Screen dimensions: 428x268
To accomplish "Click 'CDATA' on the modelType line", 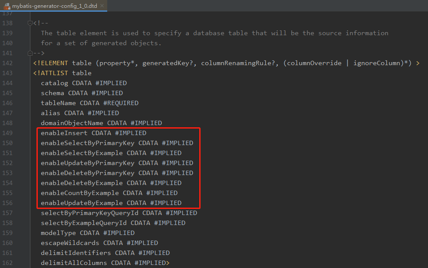I will click(89, 233).
